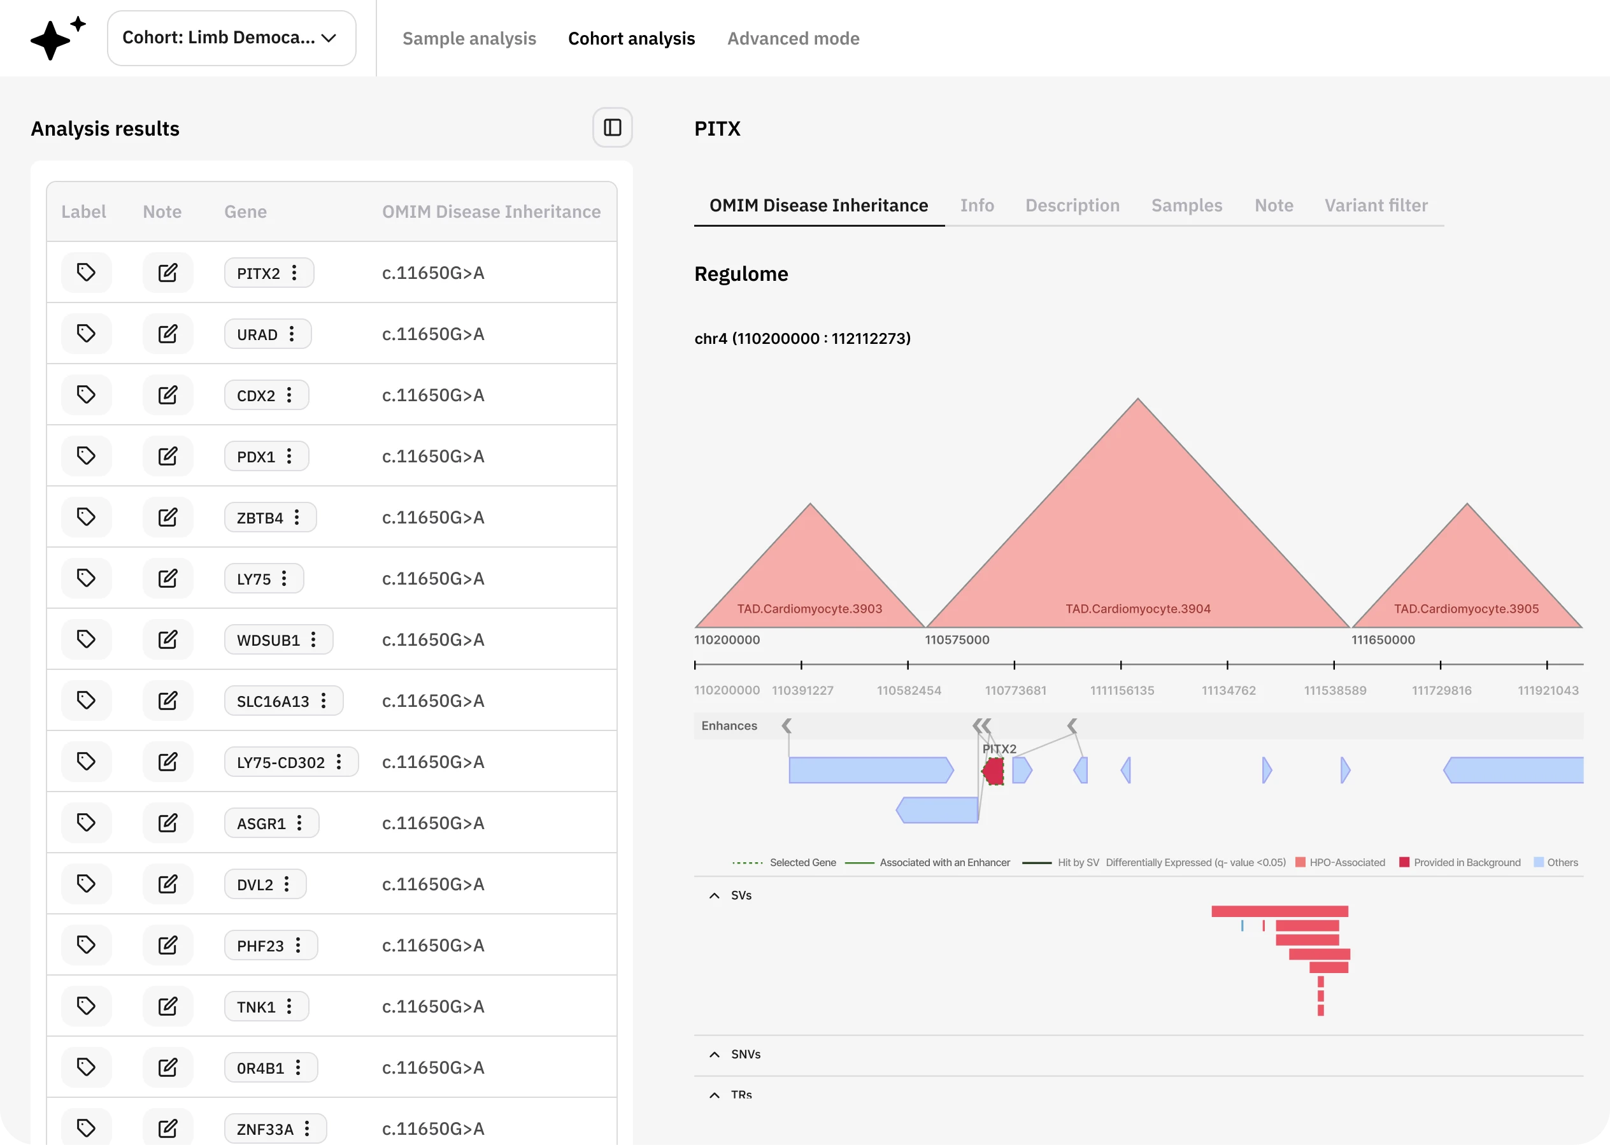
Task: Click the LY75-CD302 gene chip
Action: click(x=291, y=762)
